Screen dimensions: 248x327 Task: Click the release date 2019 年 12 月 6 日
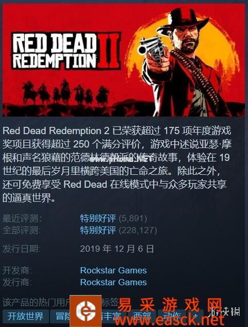coord(117,249)
